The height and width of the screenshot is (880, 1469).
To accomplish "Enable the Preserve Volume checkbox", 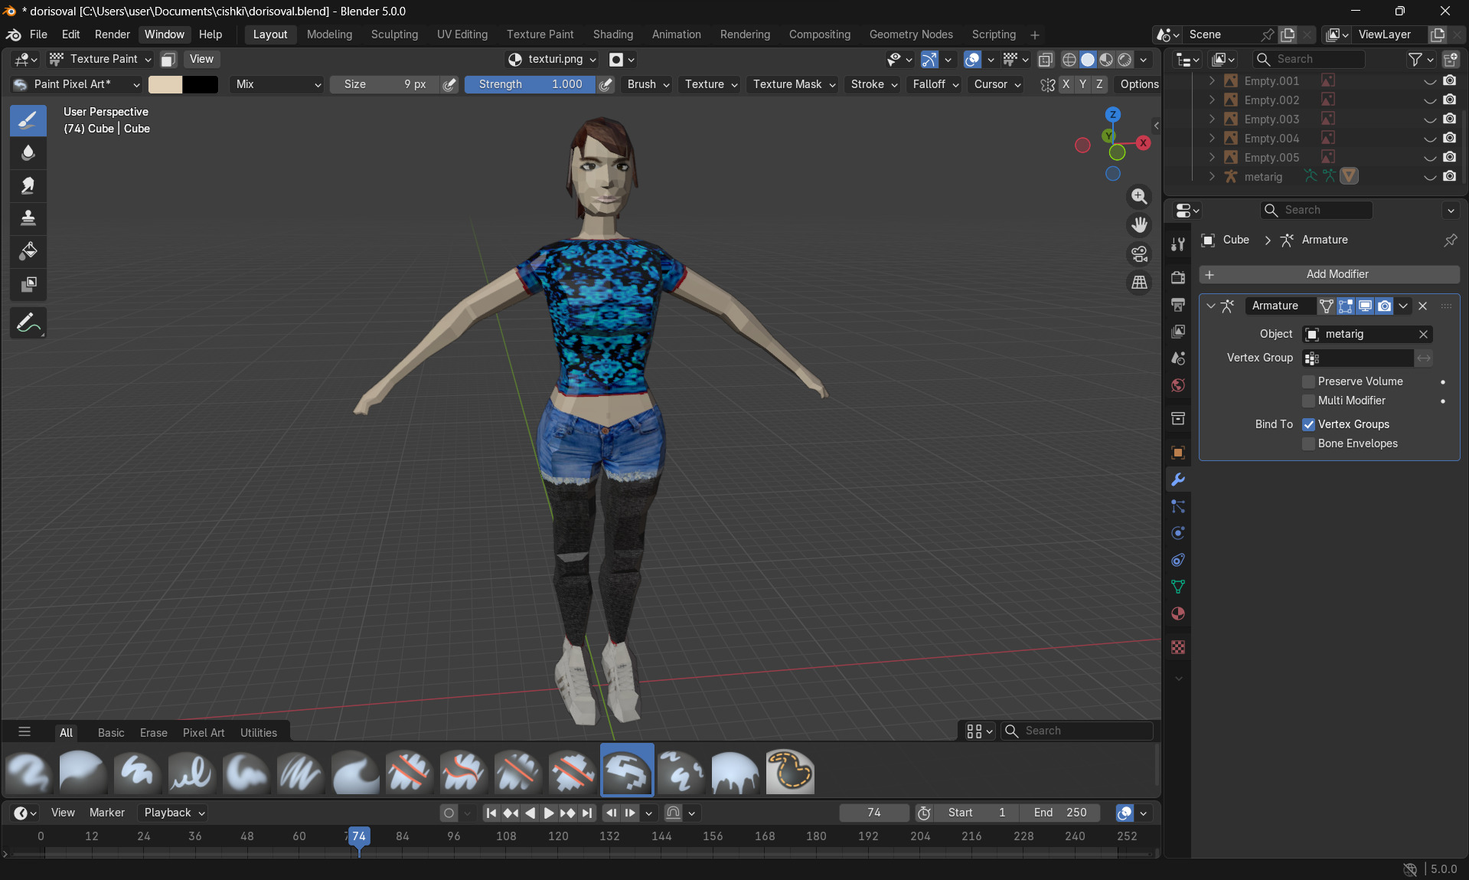I will coord(1308,381).
